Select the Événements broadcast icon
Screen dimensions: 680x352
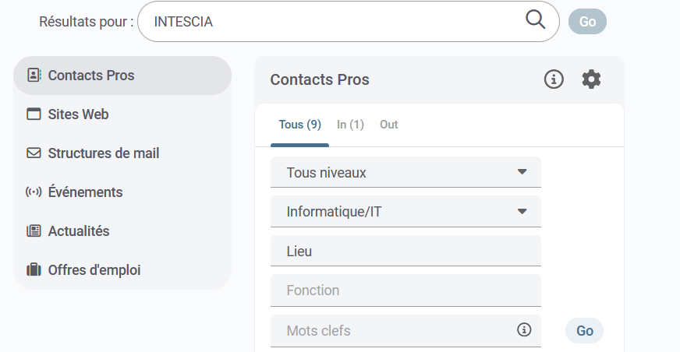coord(34,192)
